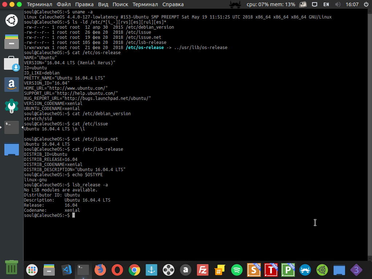Click the "echo $OSTYPE" command line

click(x=63, y=175)
